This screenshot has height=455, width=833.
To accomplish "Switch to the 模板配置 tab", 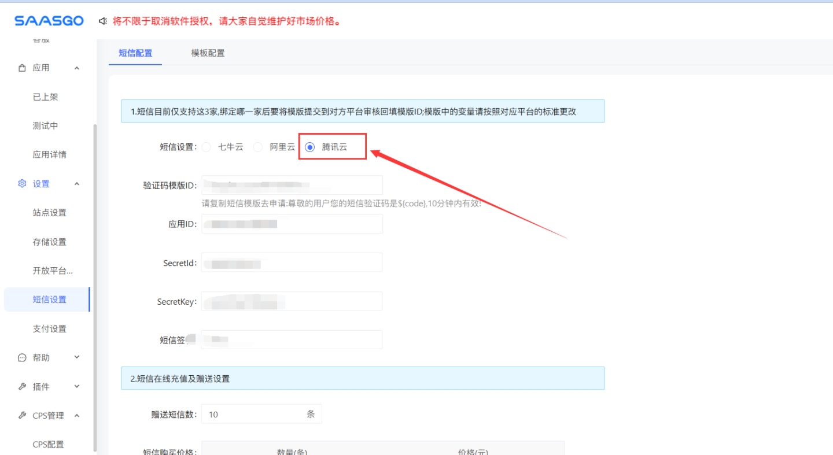I will 208,53.
